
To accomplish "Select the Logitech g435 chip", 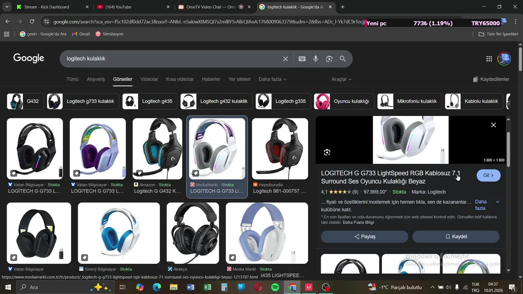I will coord(150,101).
